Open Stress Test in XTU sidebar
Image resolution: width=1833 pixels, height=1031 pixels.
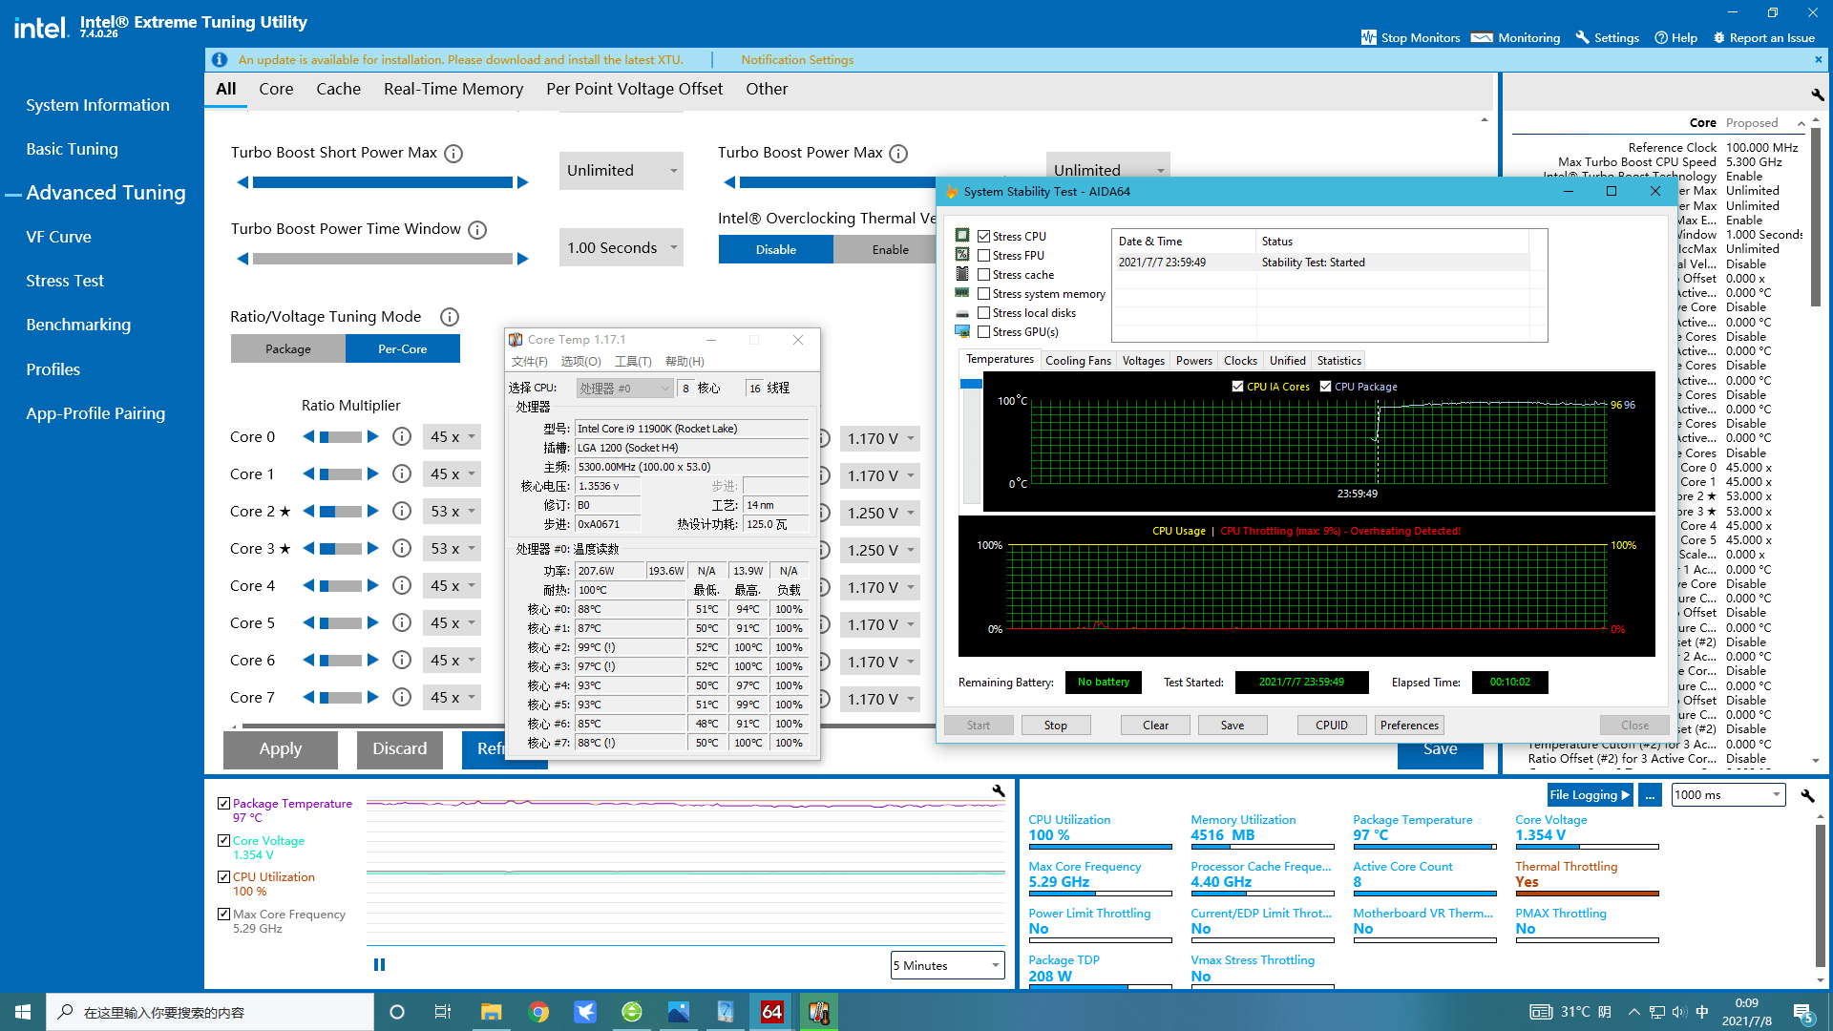[x=65, y=281]
